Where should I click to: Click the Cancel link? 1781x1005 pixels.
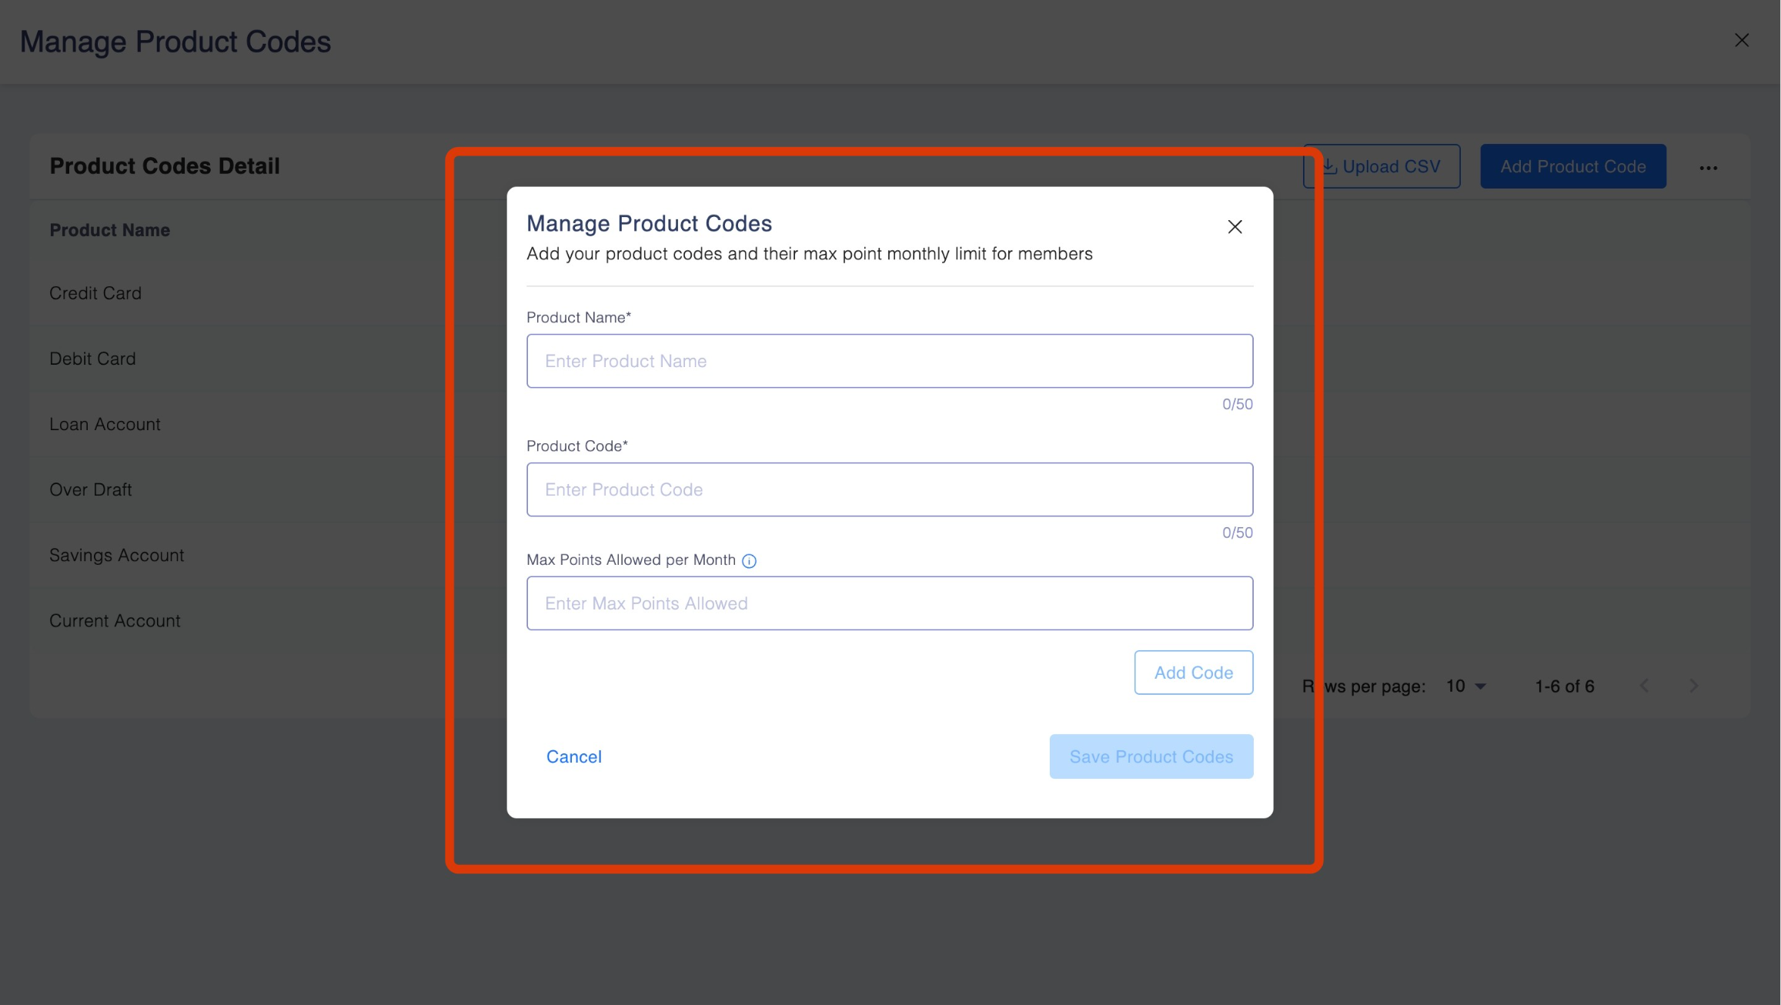point(573,756)
